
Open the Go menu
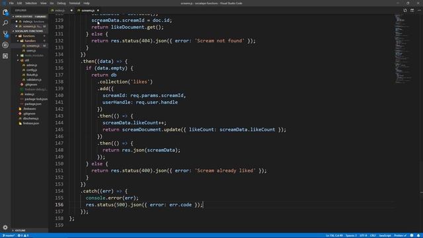(52, 3)
